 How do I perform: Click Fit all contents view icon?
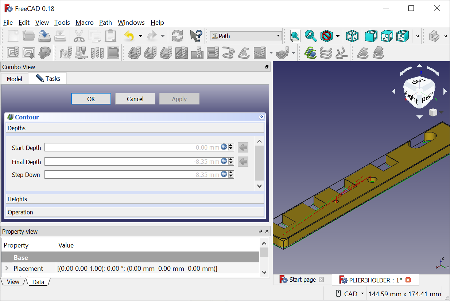[x=295, y=36]
